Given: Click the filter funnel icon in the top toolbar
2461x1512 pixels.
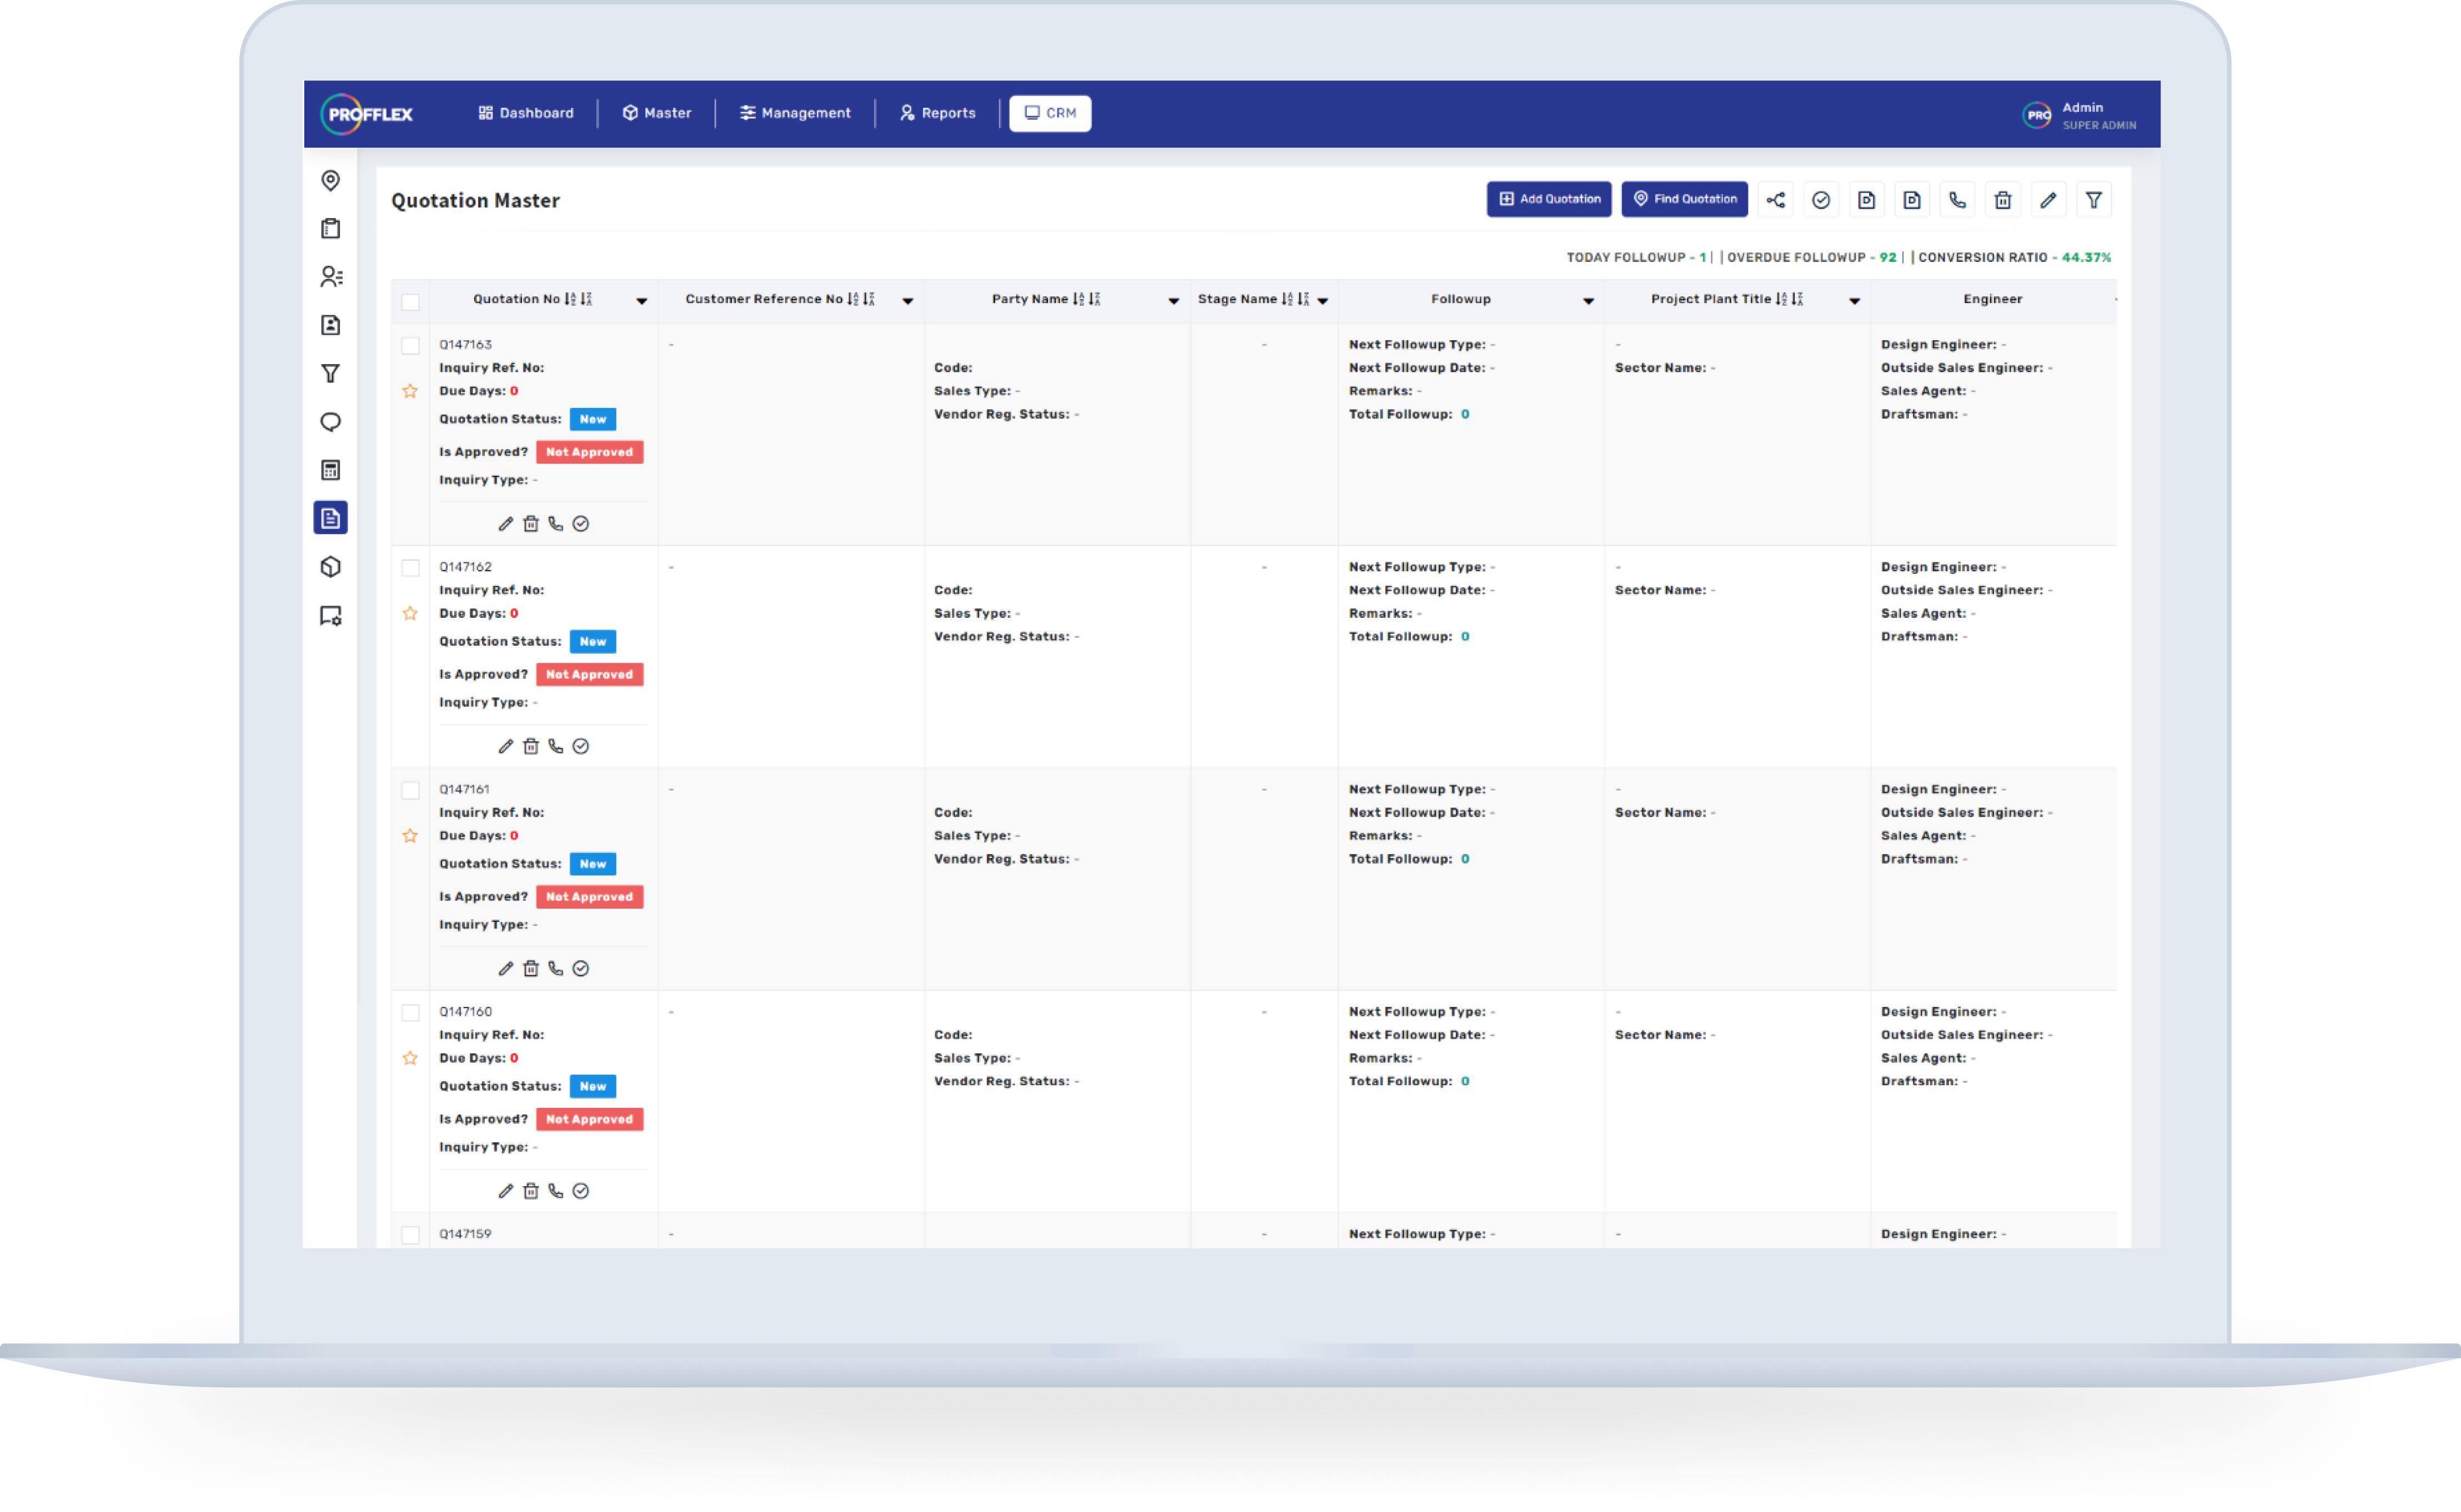Looking at the screenshot, I should [x=2094, y=200].
